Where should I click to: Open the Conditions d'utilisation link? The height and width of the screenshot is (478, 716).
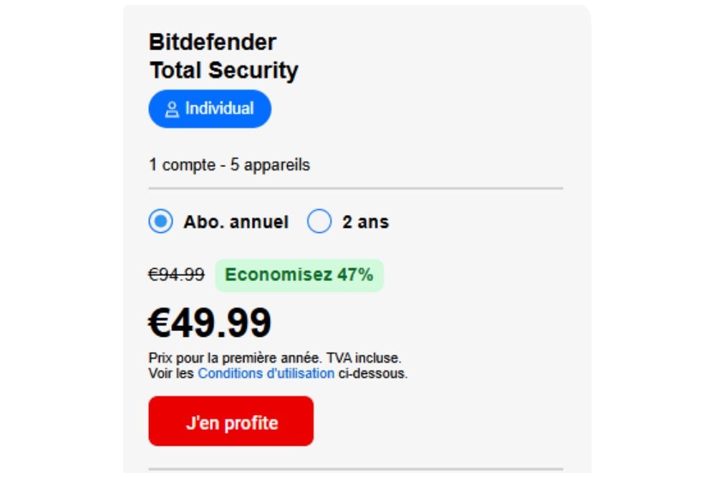(266, 373)
